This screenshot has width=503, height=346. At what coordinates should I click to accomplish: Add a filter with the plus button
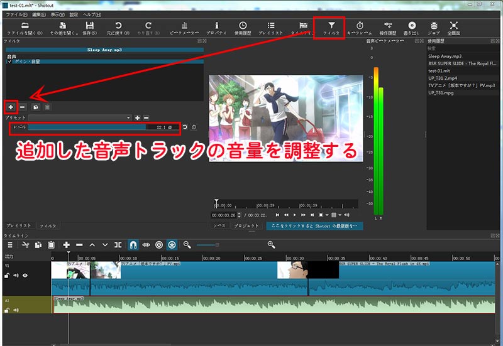click(x=11, y=107)
